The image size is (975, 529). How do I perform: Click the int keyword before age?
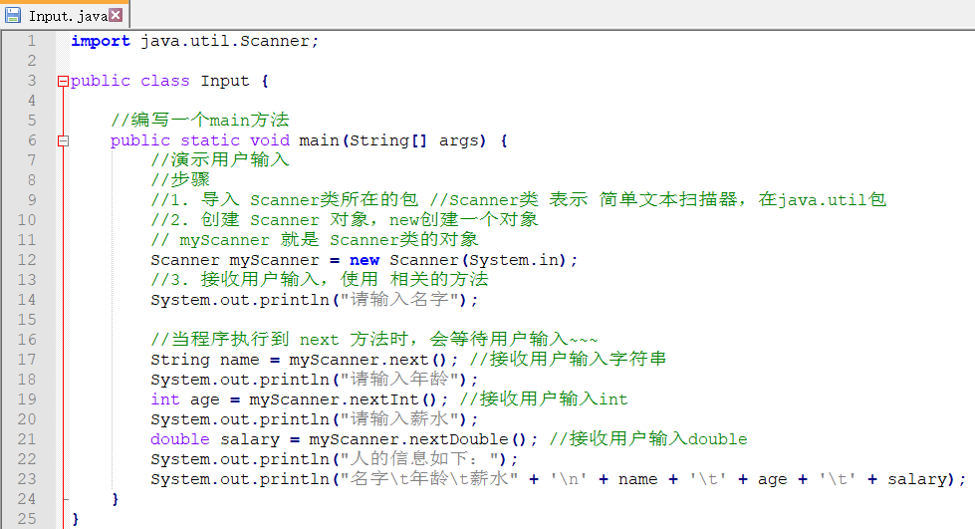click(x=164, y=399)
